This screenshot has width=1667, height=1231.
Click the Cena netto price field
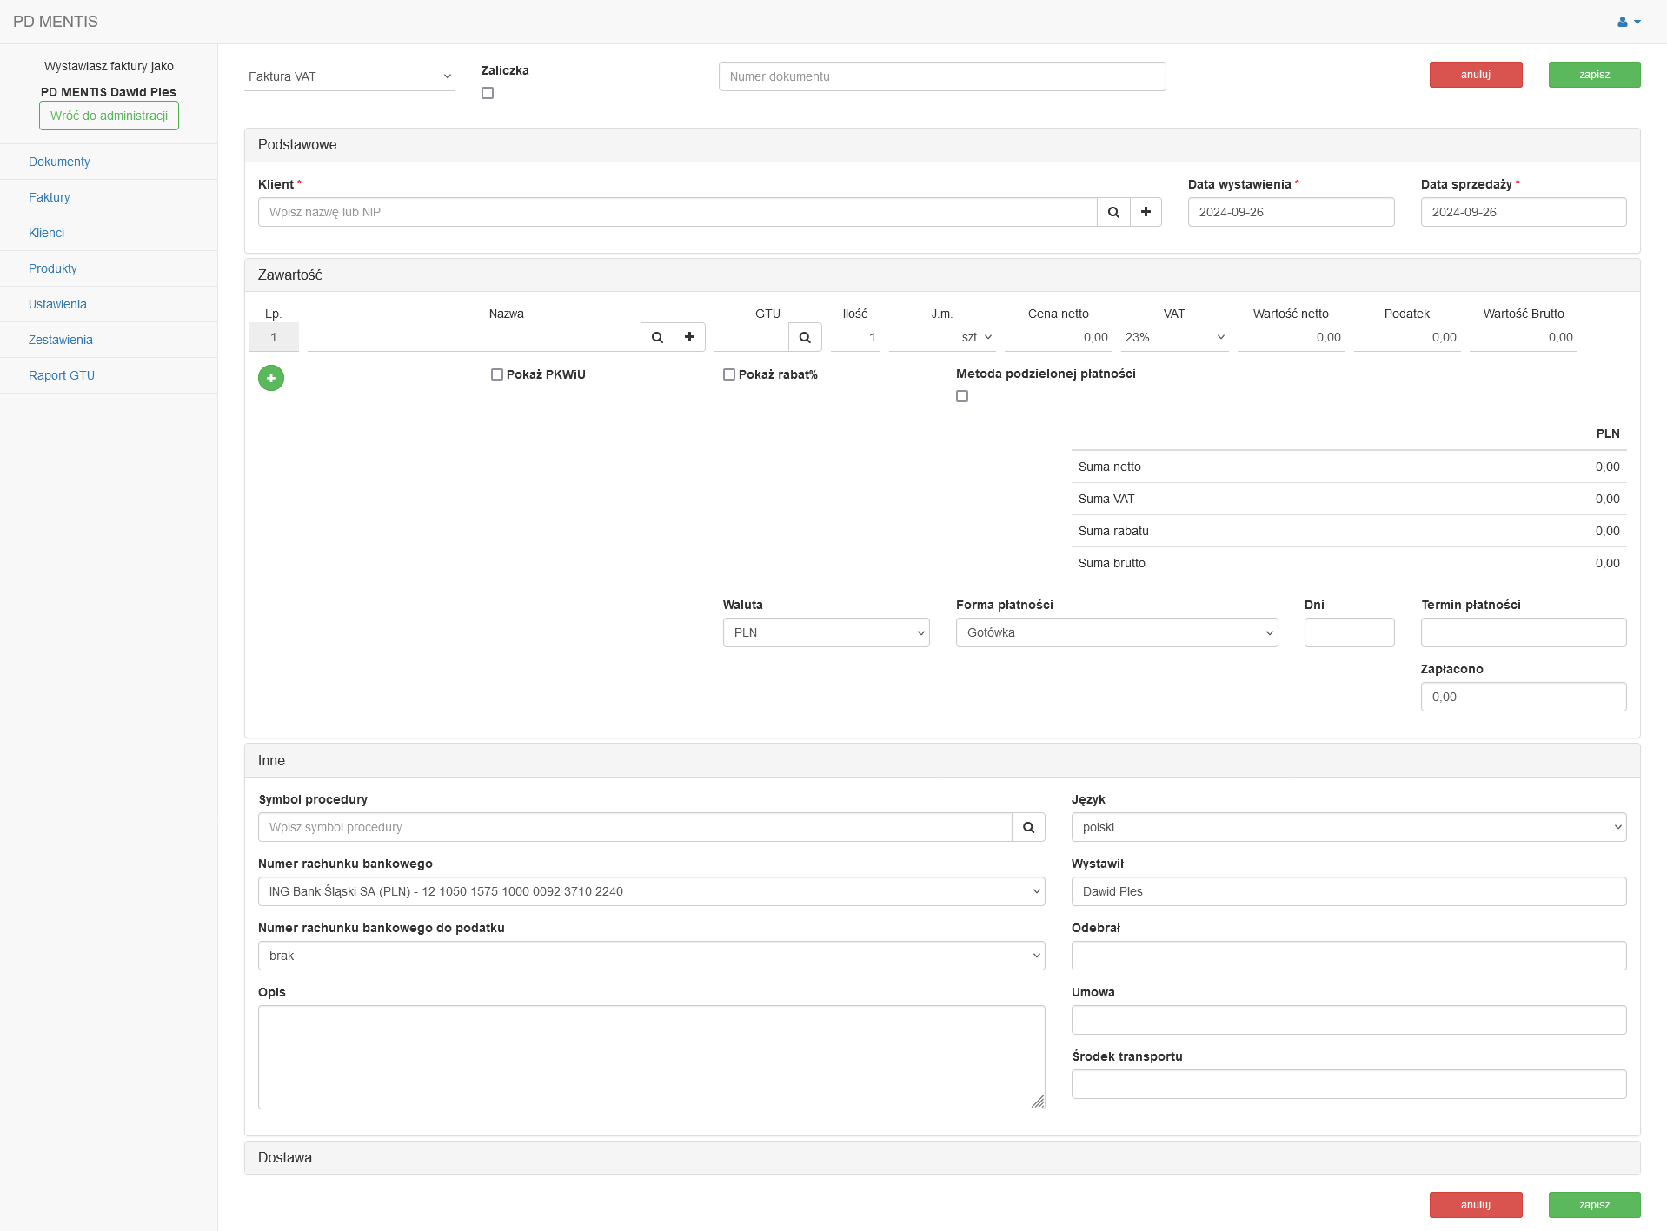click(1059, 337)
